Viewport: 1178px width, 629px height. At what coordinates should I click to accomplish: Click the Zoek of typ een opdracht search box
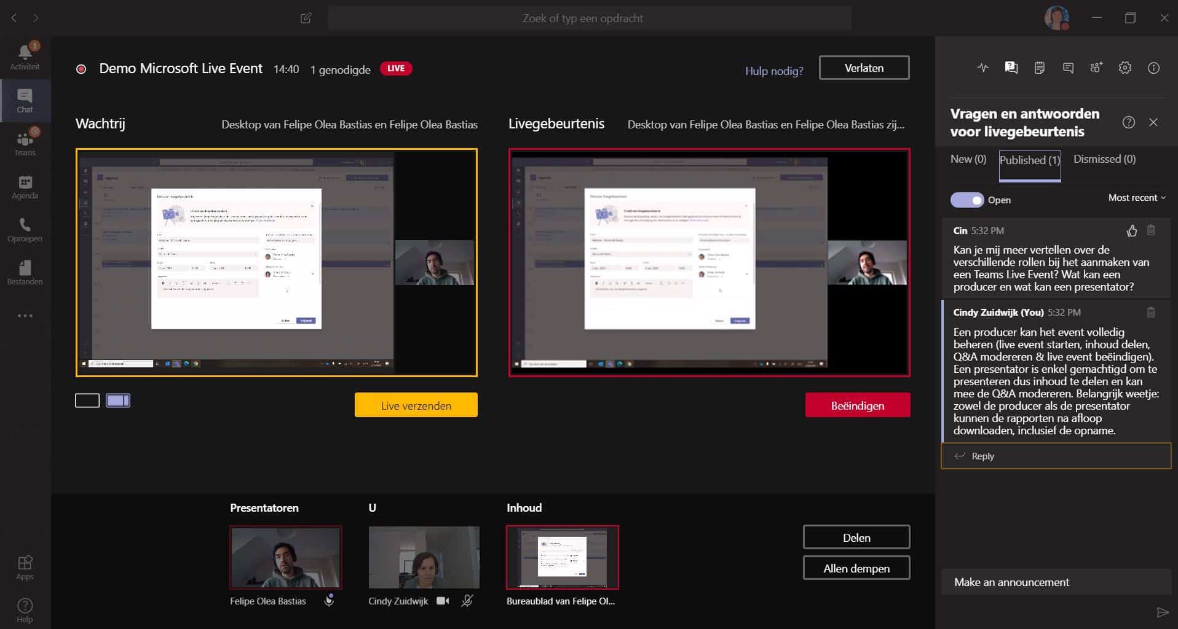tap(590, 18)
